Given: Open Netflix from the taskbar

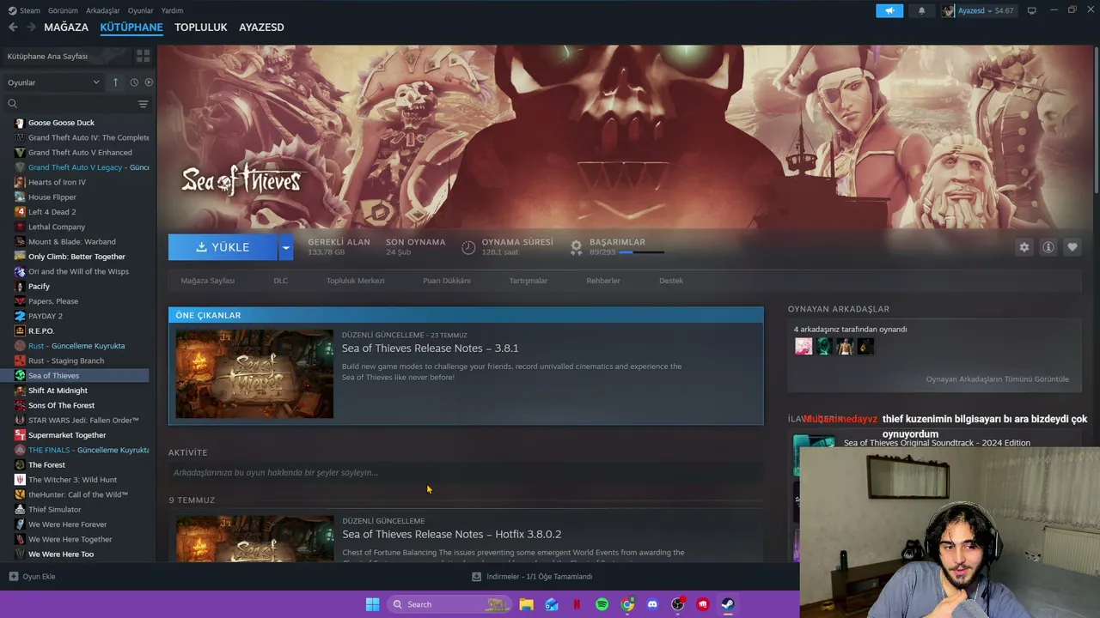Looking at the screenshot, I should click(577, 604).
